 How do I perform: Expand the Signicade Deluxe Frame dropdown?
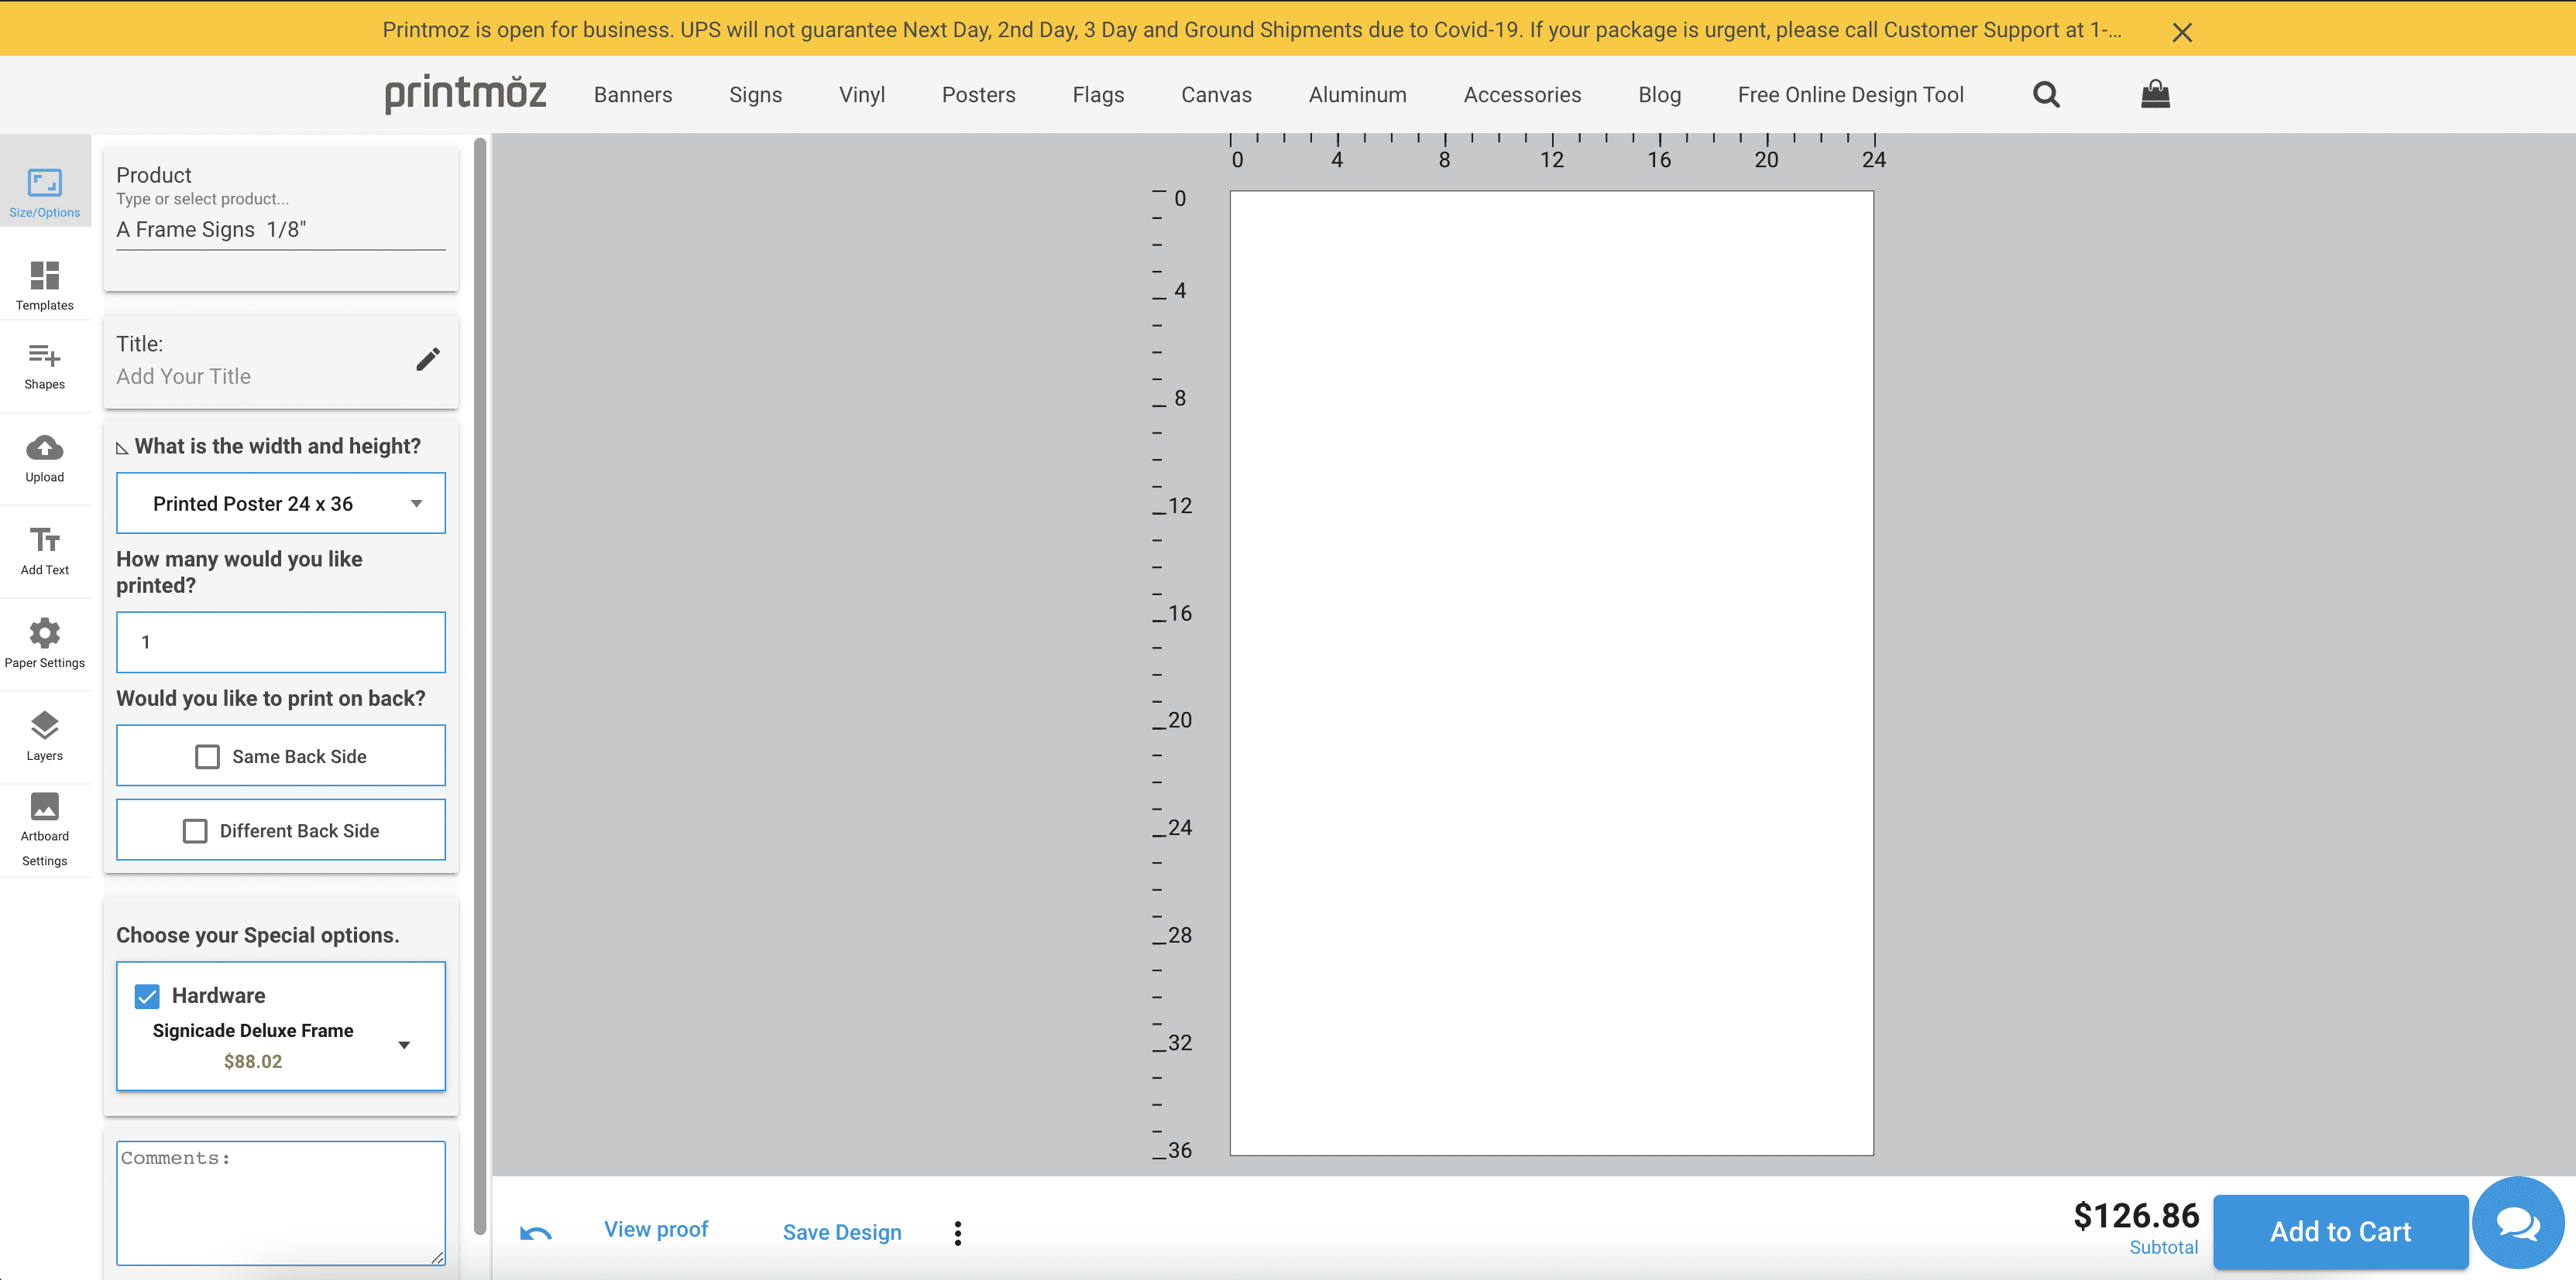click(x=404, y=1046)
